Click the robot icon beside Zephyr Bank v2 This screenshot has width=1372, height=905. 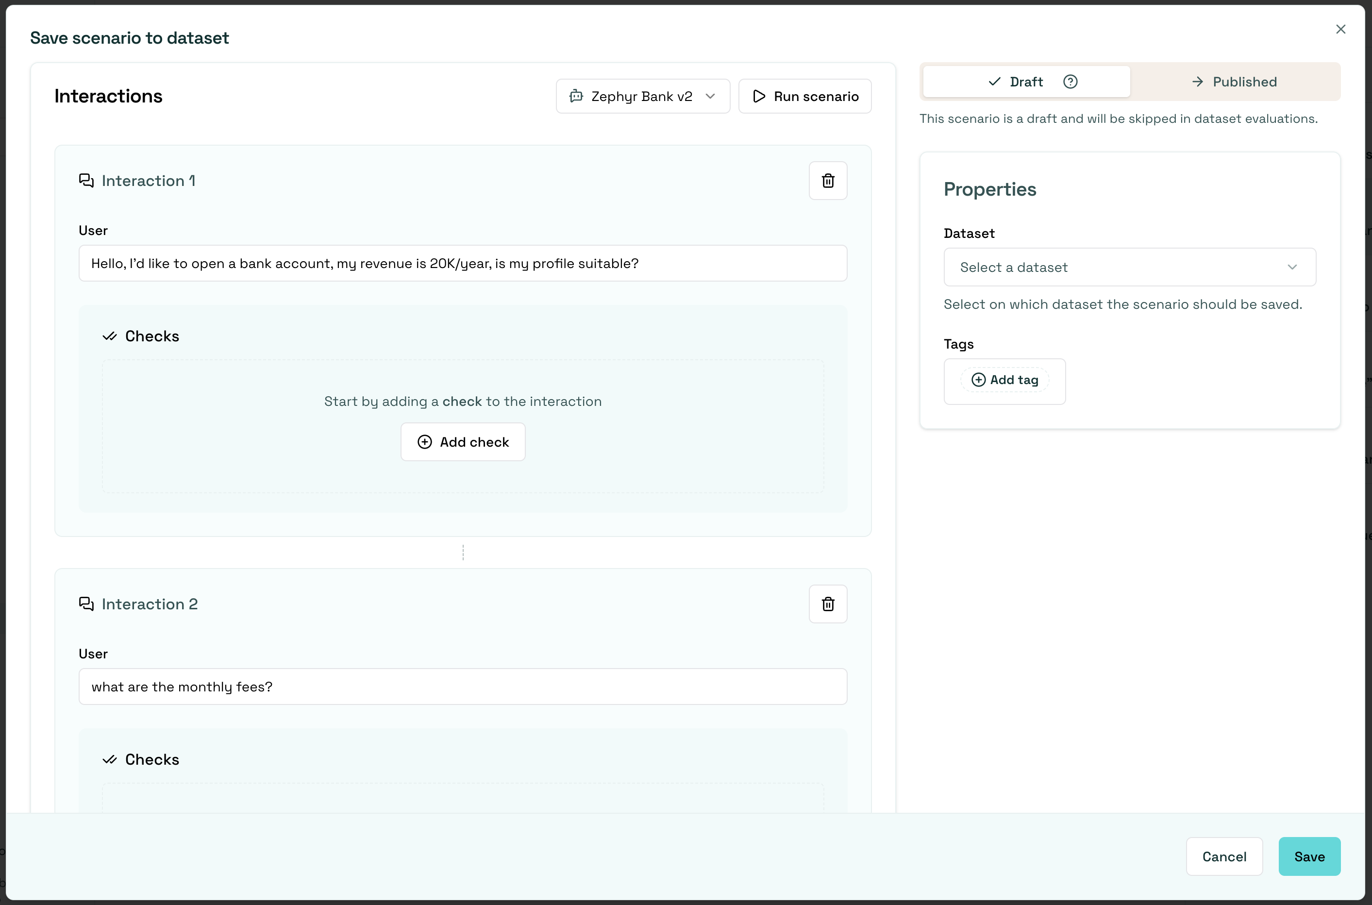pos(576,96)
